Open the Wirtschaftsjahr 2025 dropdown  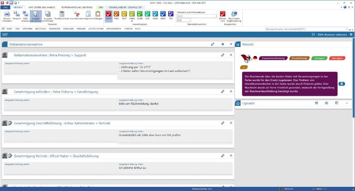pos(189,20)
